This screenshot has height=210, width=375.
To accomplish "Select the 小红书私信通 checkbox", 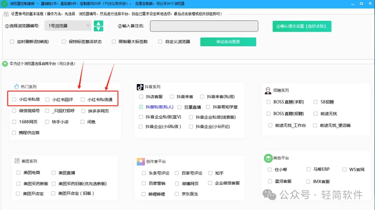I will click(83, 99).
